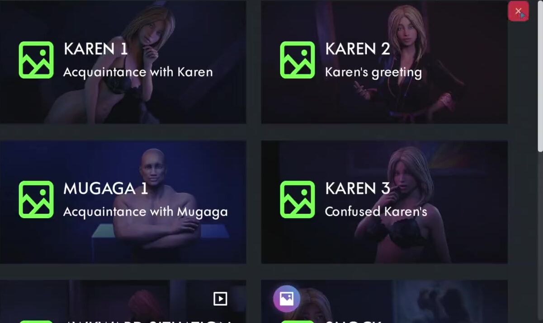Click the green image icon beside KAREN 2

click(297, 60)
